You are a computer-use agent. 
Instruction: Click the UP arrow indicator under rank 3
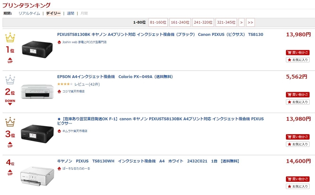10,145
